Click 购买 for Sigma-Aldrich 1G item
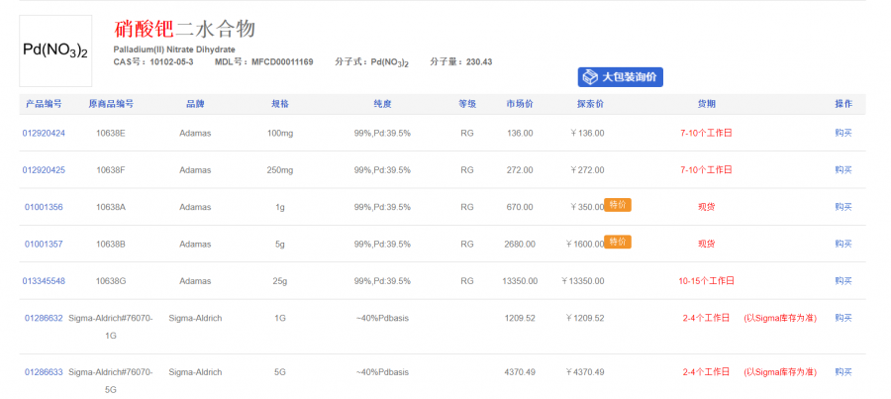This screenshot has height=399, width=891. pos(842,318)
